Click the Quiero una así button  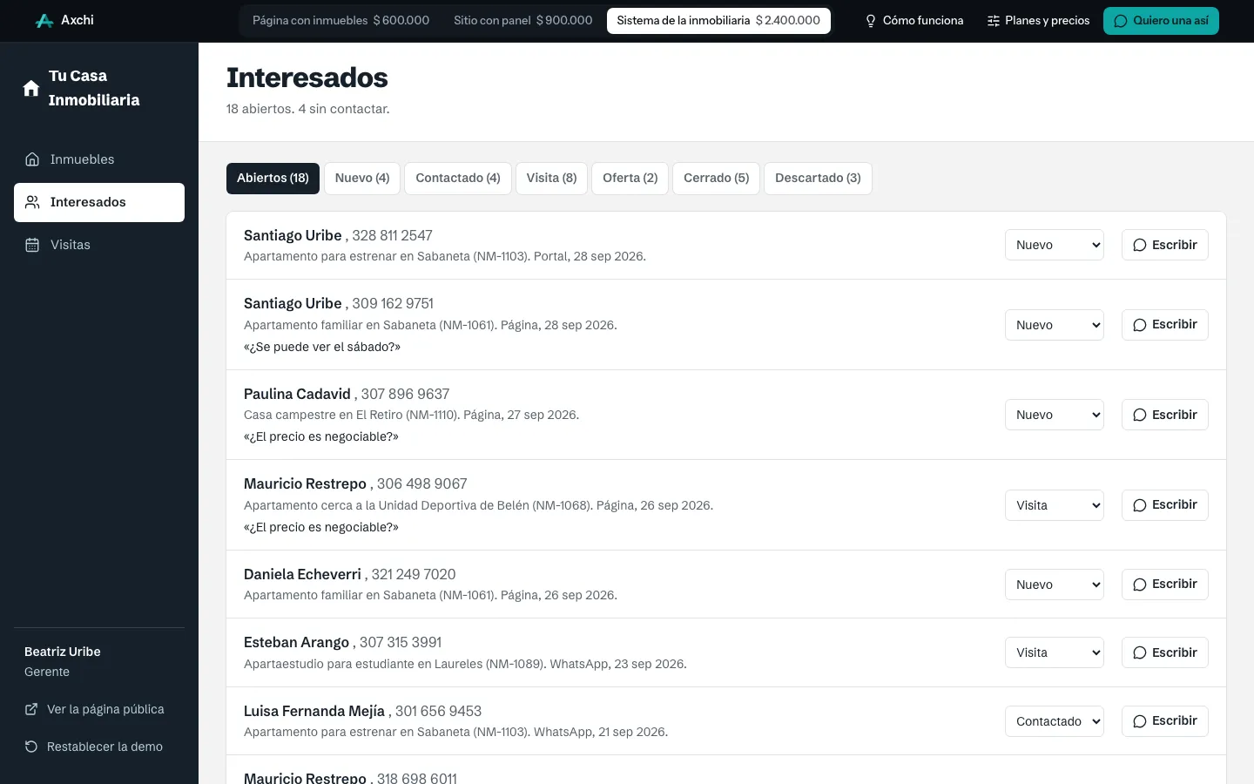pos(1161,21)
